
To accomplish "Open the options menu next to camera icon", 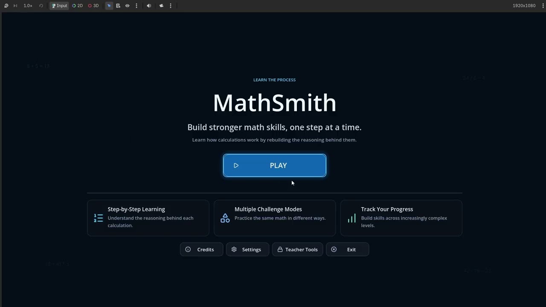I will click(171, 6).
